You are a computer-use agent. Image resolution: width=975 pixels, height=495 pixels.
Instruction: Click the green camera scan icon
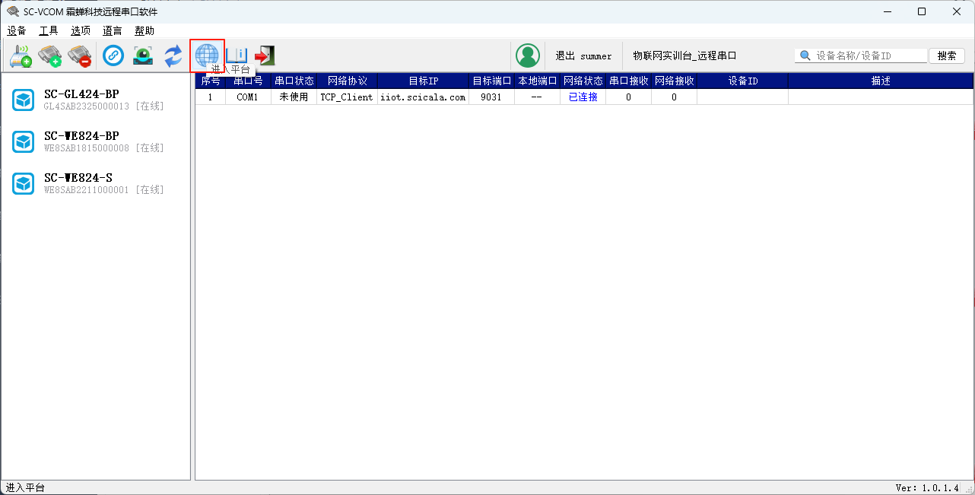tap(143, 56)
